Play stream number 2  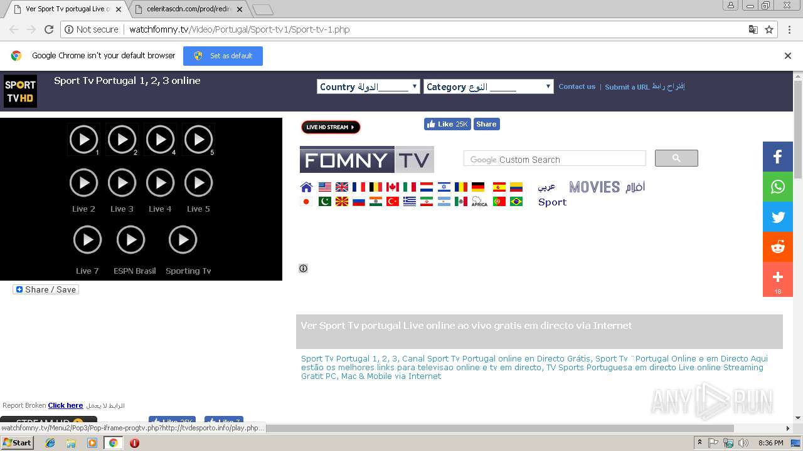(122, 140)
